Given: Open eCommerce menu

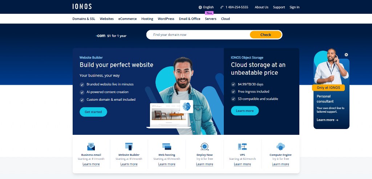Looking at the screenshot, I should click(x=128, y=19).
